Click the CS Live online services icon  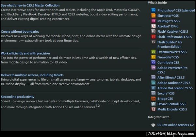click(154, 125)
